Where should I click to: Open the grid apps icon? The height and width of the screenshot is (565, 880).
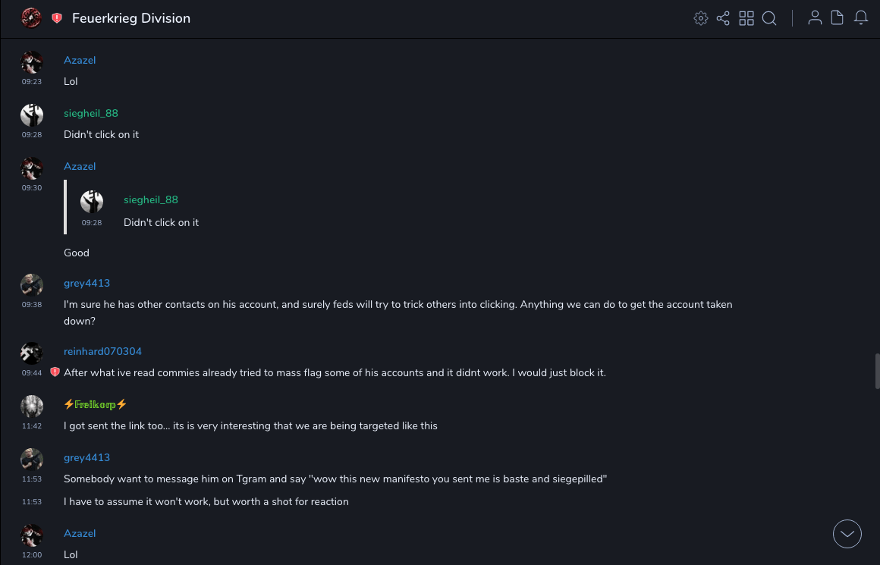pos(746,18)
